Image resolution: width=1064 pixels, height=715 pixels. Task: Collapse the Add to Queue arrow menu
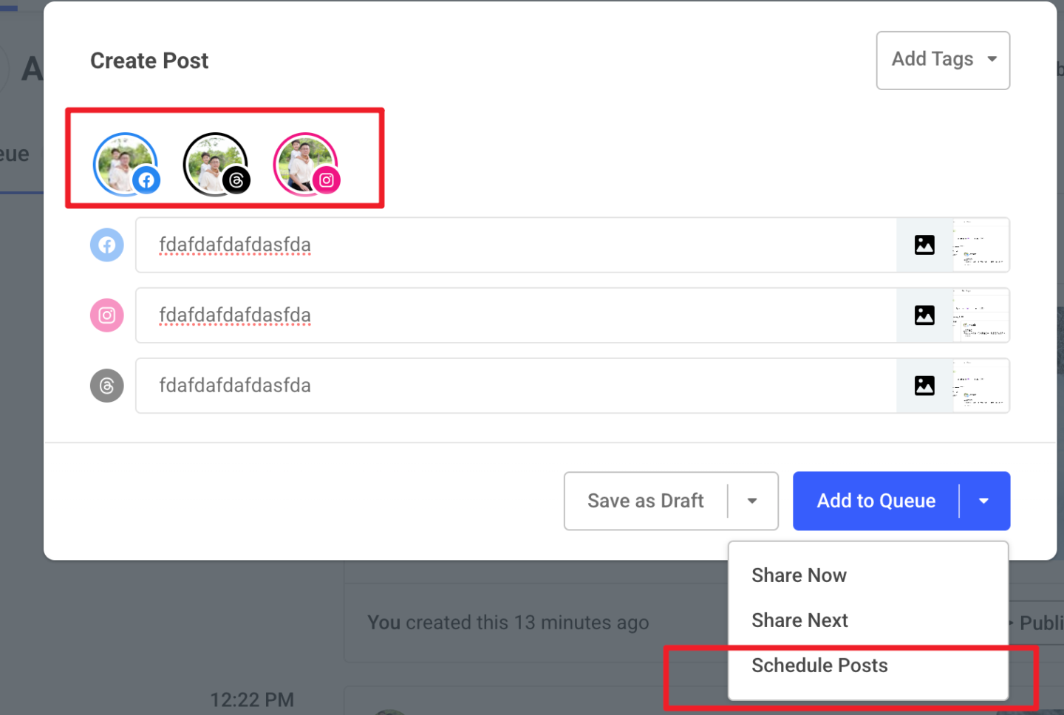[983, 501]
